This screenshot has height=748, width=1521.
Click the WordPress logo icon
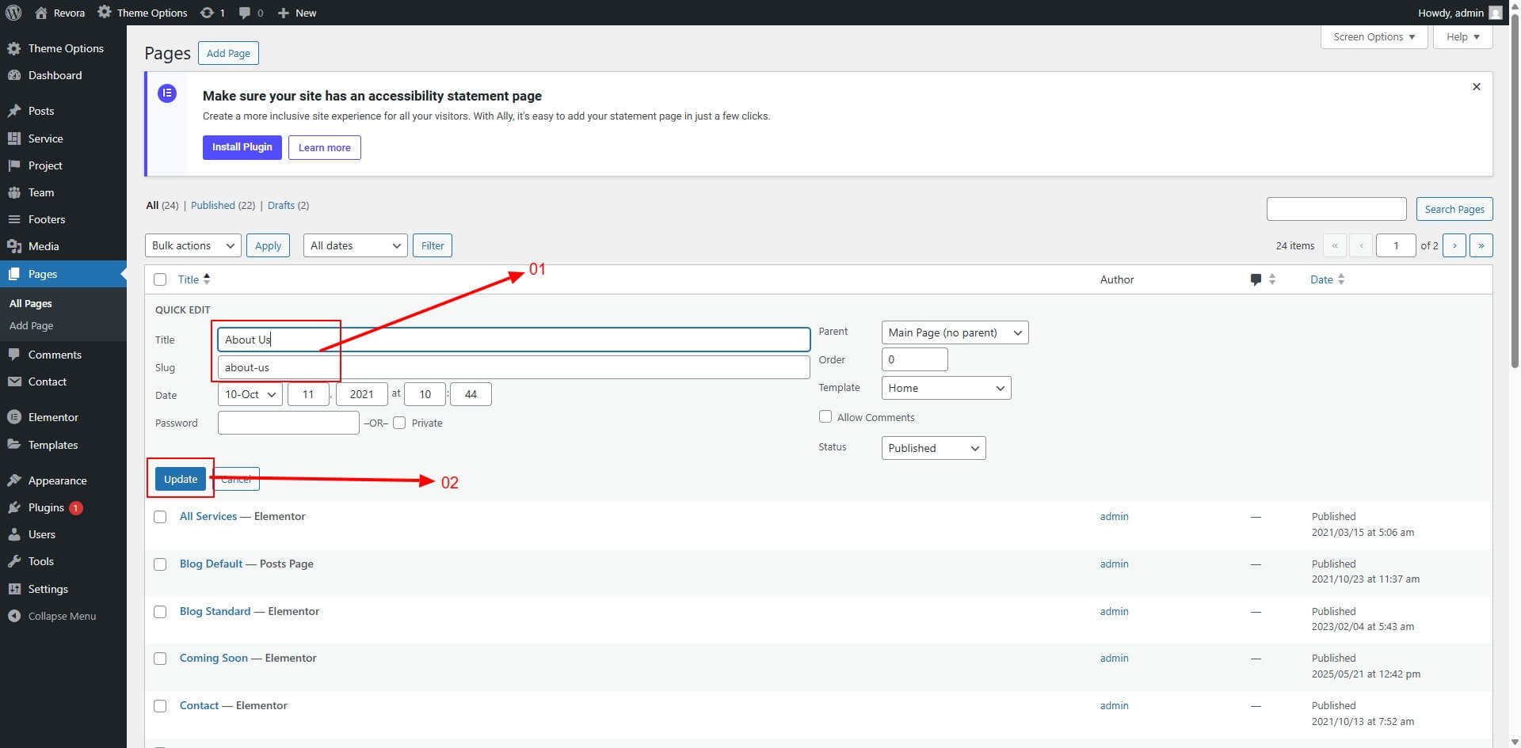click(x=13, y=13)
